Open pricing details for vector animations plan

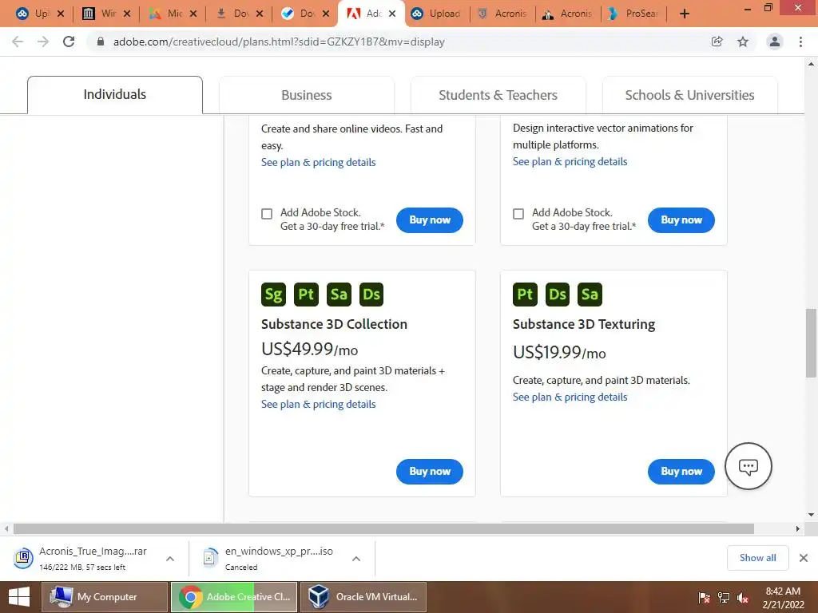570,161
